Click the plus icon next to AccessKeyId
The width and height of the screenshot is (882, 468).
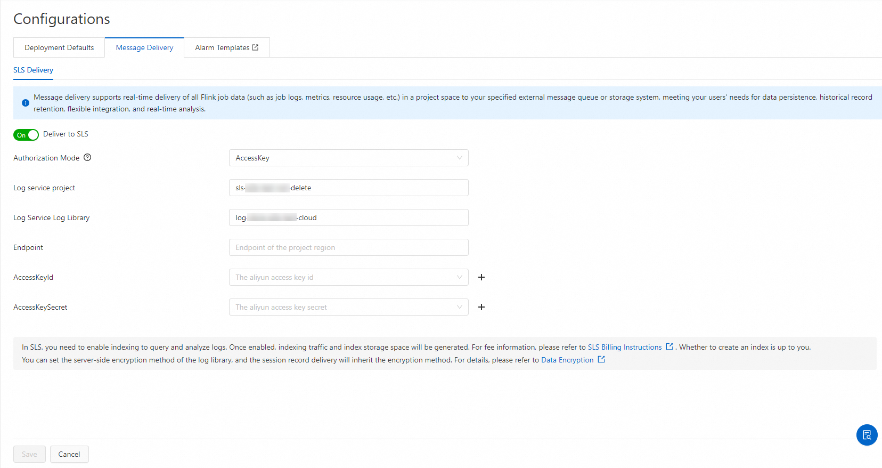coord(481,277)
